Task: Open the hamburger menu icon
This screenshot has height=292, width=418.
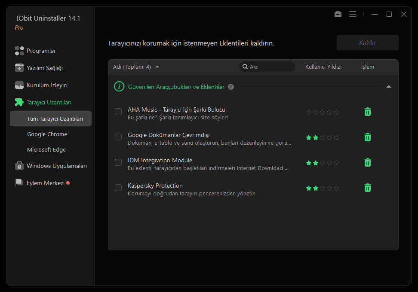Action: tap(353, 14)
